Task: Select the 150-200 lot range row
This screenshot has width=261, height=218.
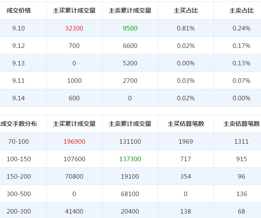Action: 130,176
